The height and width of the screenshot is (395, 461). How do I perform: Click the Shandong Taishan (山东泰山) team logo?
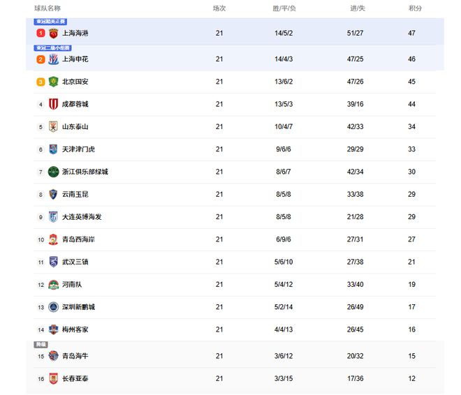(54, 127)
